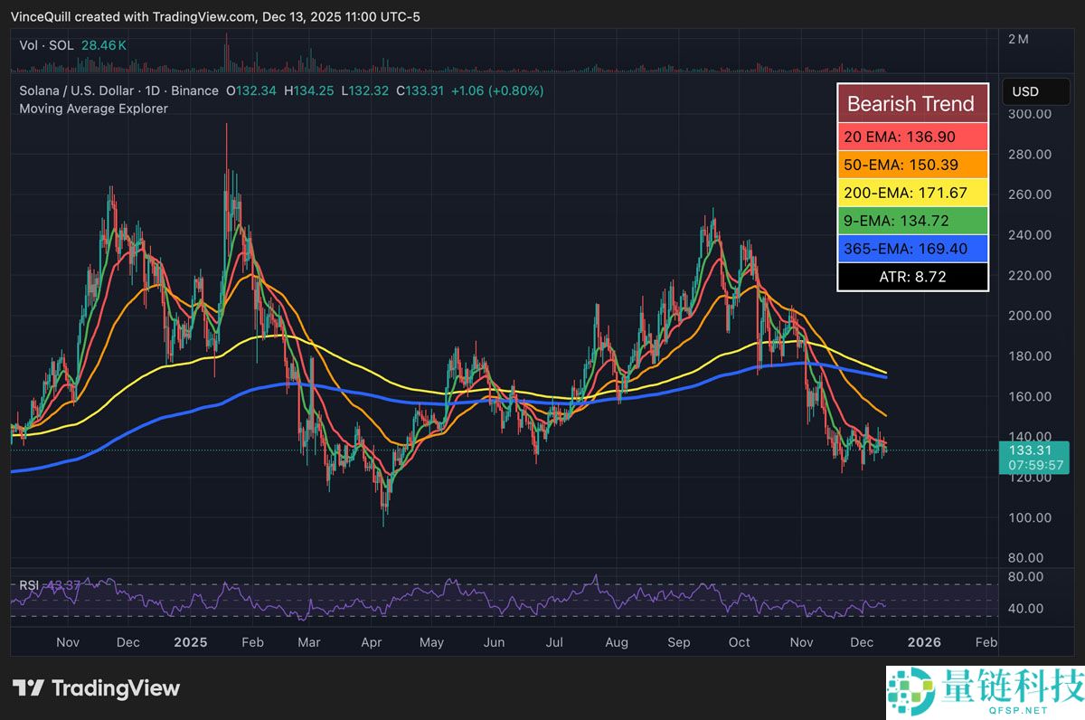Expand the Moving Average Explorer indicator label
Screen dimensions: 1085x720
tap(93, 109)
